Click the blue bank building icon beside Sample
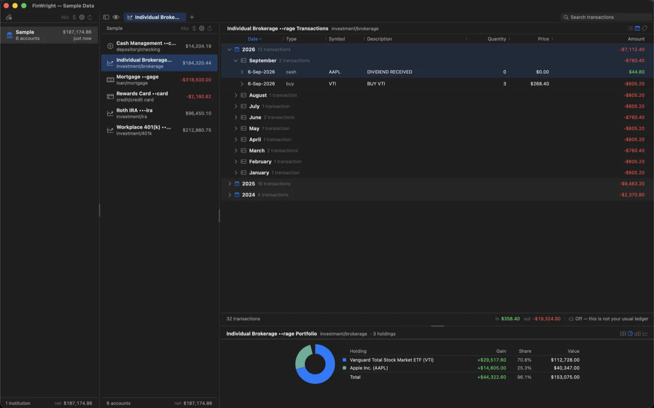Image resolution: width=654 pixels, height=408 pixels. pyautogui.click(x=9, y=35)
